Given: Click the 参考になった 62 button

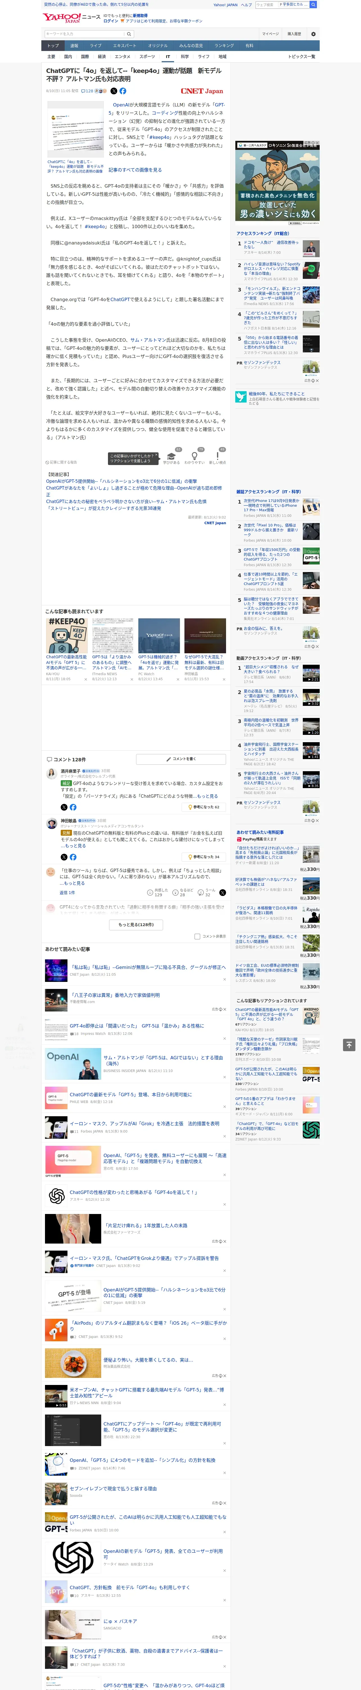Looking at the screenshot, I should [204, 807].
